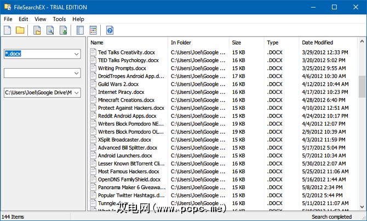Click file icon of Most Famous Hackers.docx
367x221 pixels.
[x=93, y=171]
